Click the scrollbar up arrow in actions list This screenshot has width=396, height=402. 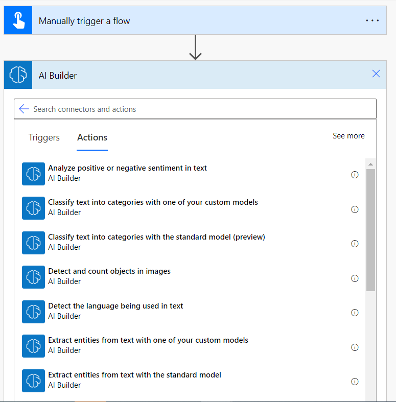tap(370, 164)
